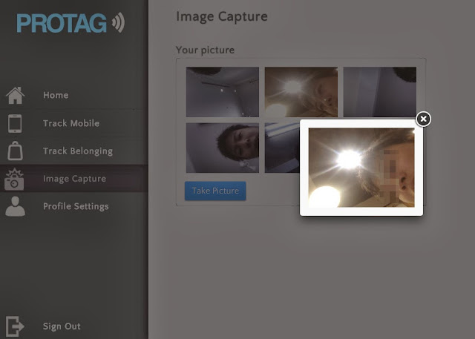The height and width of the screenshot is (339, 475).
Task: Open the first ceiling photo thumbnail
Action: [x=223, y=92]
